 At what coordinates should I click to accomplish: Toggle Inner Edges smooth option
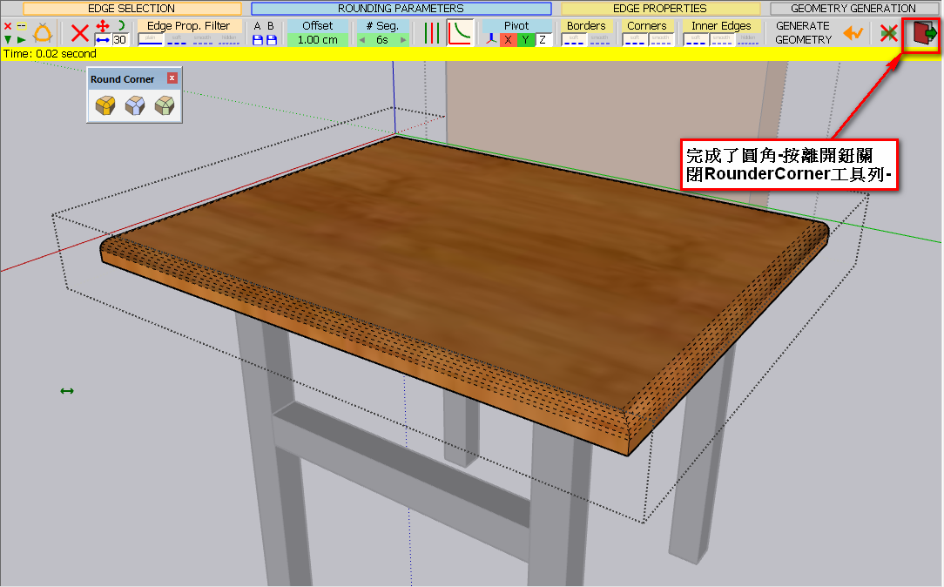721,40
